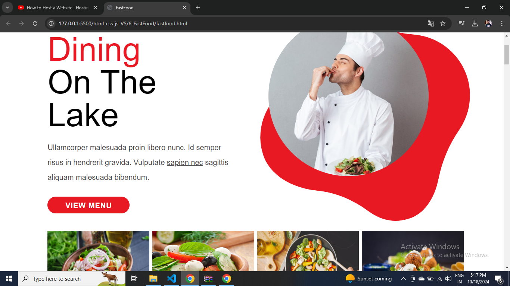The height and width of the screenshot is (286, 510).
Task: Check the battery status icon
Action: point(430,279)
